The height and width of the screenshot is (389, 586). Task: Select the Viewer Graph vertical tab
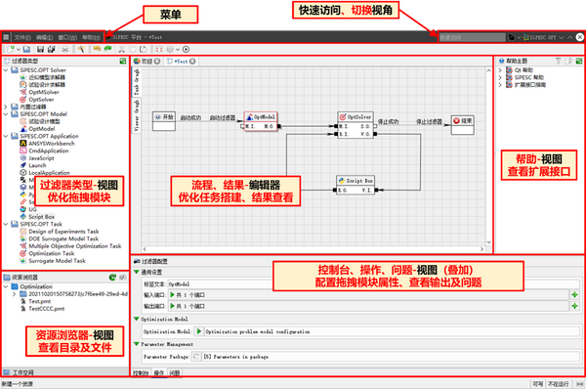click(x=137, y=114)
